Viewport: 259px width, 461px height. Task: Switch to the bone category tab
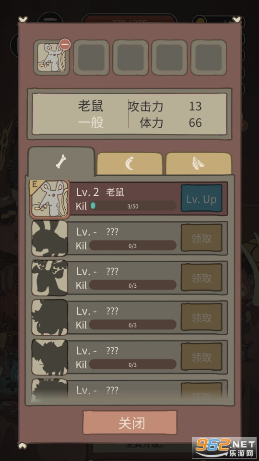tap(61, 161)
